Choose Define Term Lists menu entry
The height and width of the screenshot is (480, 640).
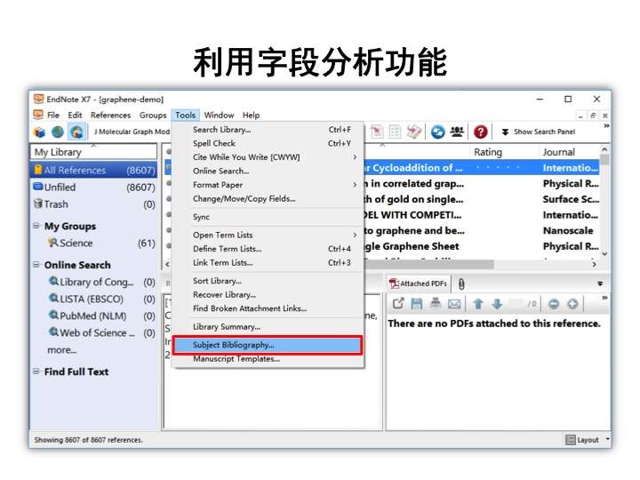click(268, 249)
